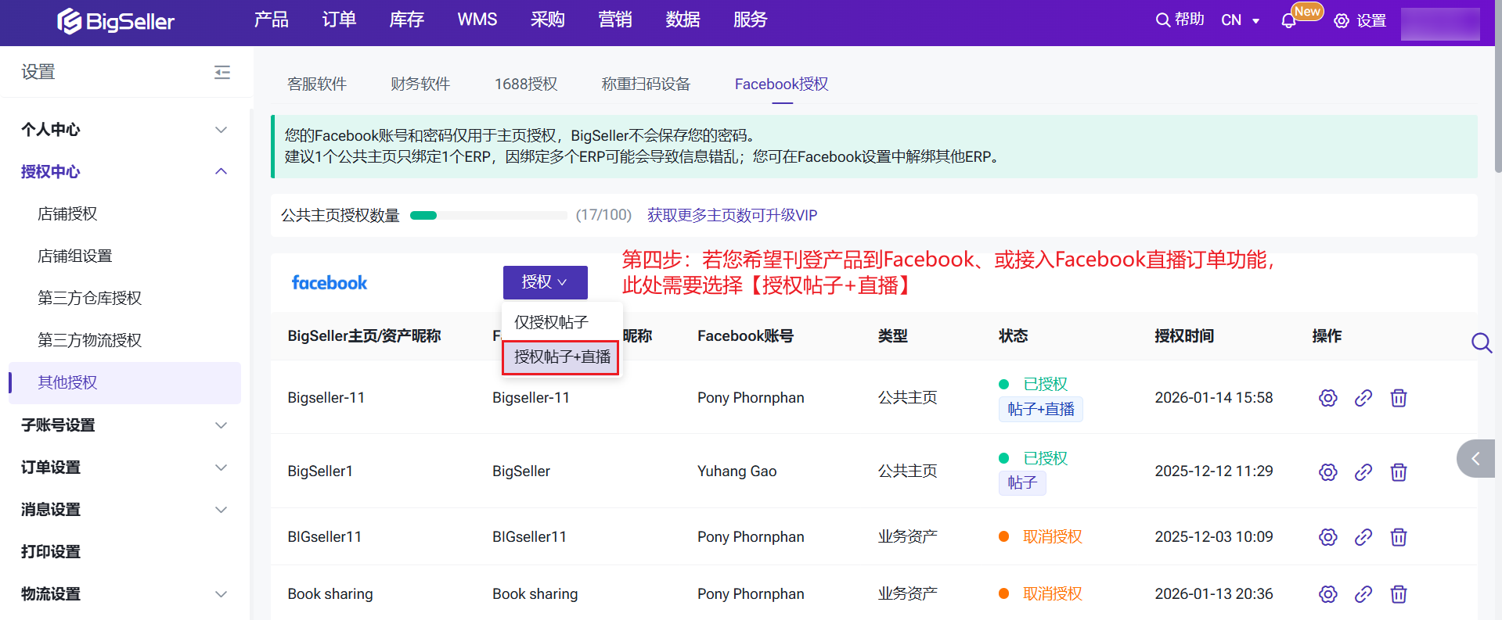Click the notification bell icon
Image resolution: width=1502 pixels, height=620 pixels.
click(1288, 21)
